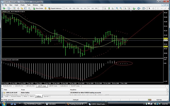Open the Charts menu
The height and width of the screenshot is (106, 170).
[23, 5]
